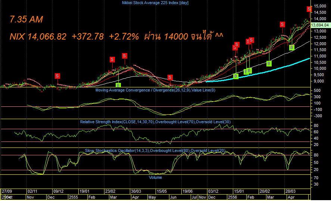331x205 pixels.
Task: Click the red S marker above 15,000 level
Action: pyautogui.click(x=309, y=9)
